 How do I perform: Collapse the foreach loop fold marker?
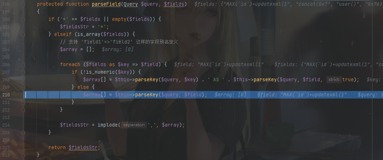click(23, 65)
